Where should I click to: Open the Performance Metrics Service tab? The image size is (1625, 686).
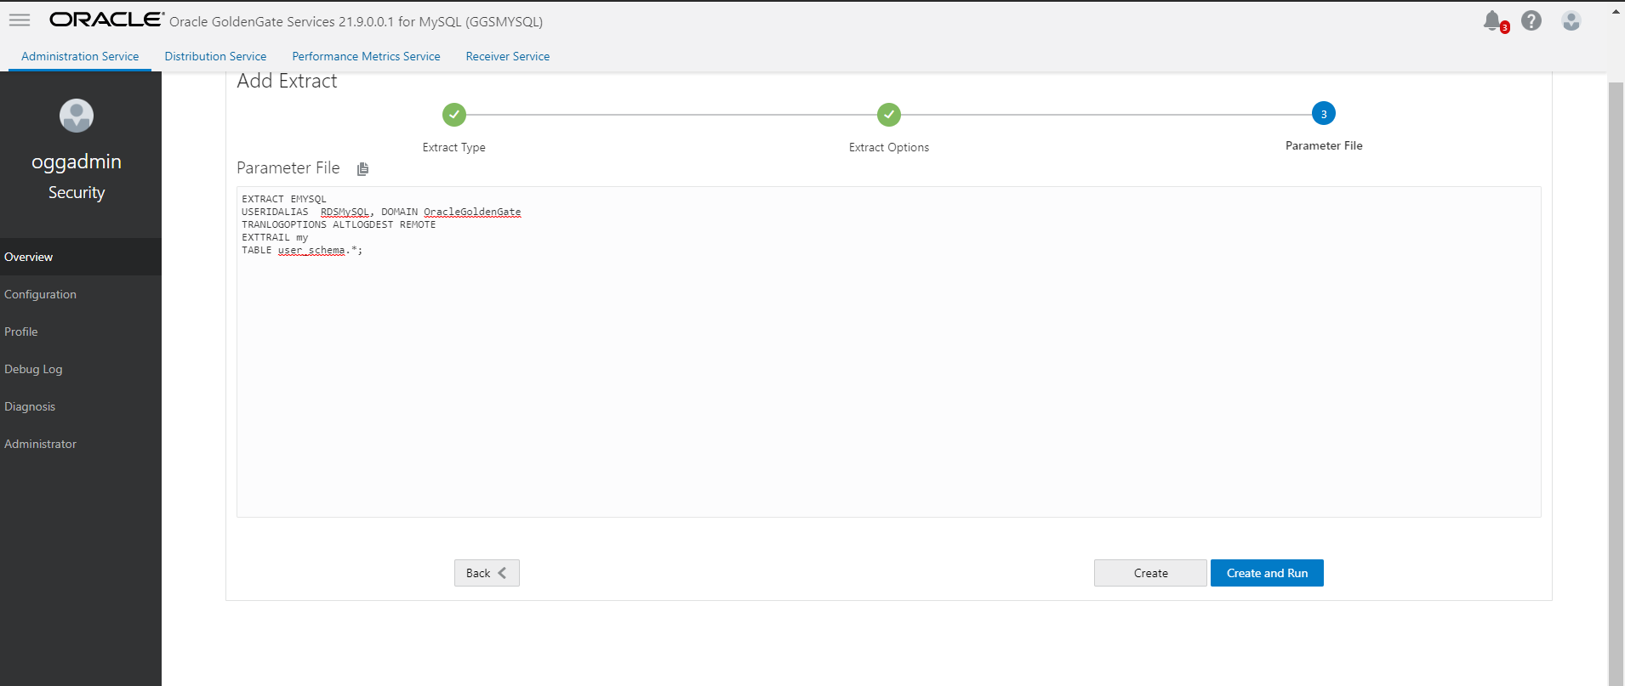pyautogui.click(x=366, y=56)
